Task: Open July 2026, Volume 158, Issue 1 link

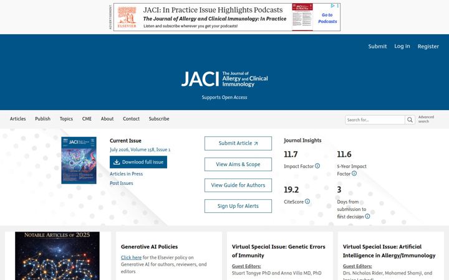Action: pyautogui.click(x=140, y=150)
